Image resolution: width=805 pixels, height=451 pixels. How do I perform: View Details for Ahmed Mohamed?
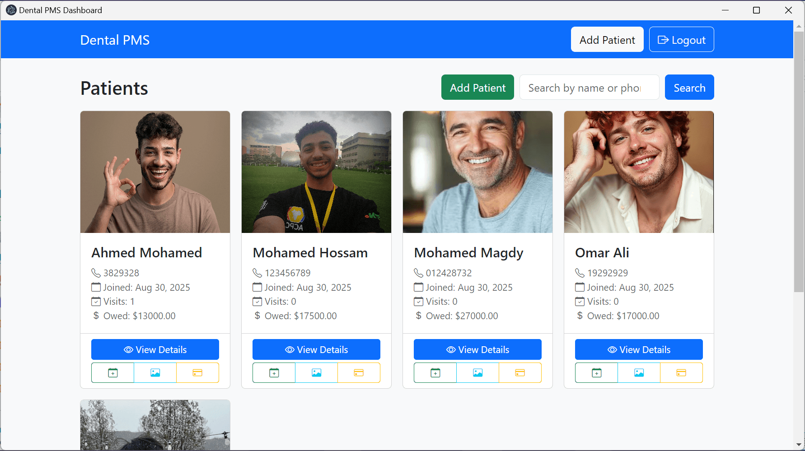click(x=155, y=349)
